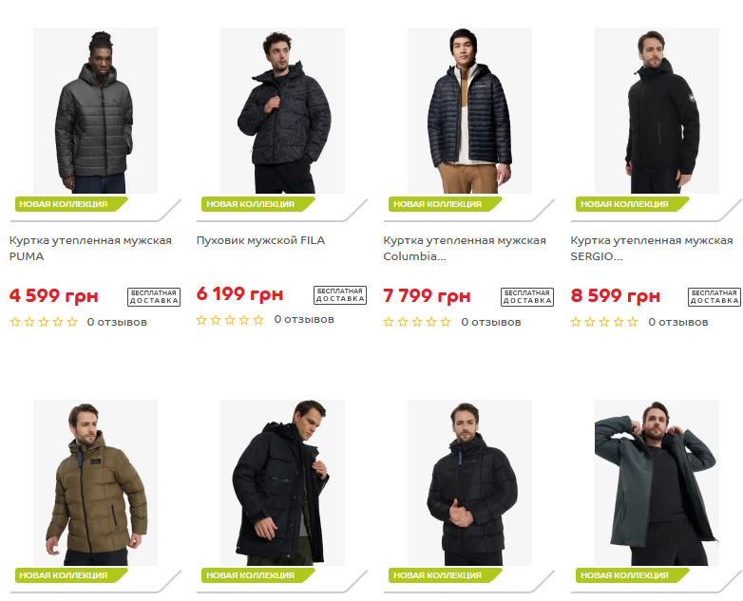This screenshot has height=601, width=743.
Task: Click free delivery badge beside 4 599 грн
Action: tap(154, 297)
